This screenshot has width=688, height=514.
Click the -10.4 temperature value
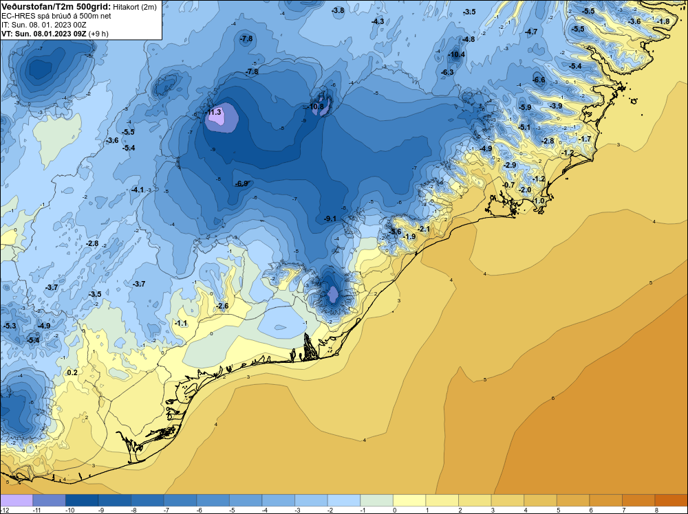tap(456, 55)
